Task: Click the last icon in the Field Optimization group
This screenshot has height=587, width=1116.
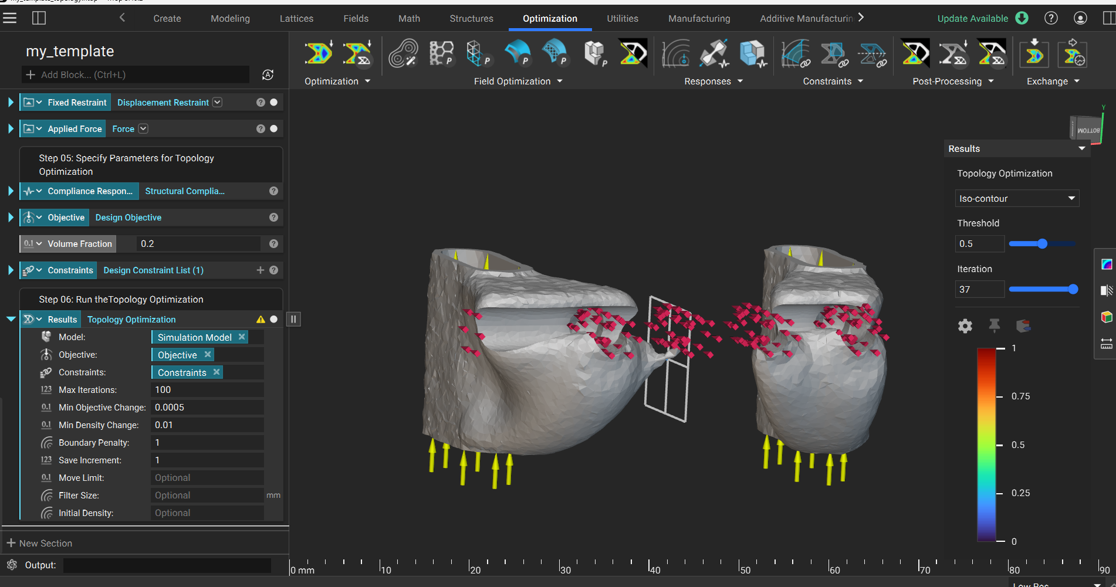Action: [x=633, y=53]
